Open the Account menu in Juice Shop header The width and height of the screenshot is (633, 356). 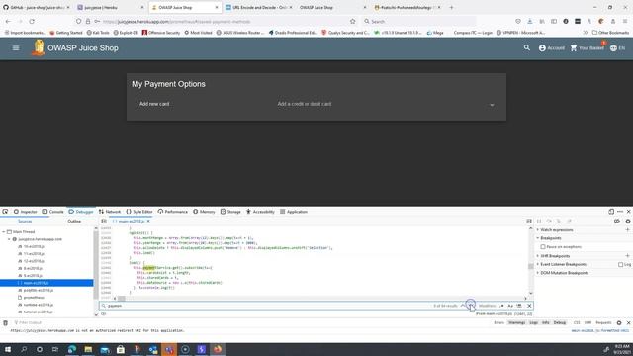coord(552,48)
